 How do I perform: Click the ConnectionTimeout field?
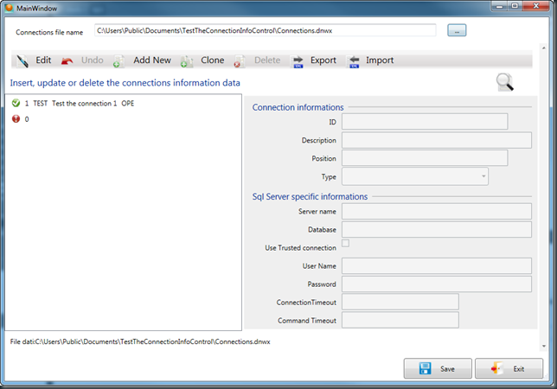click(x=400, y=302)
